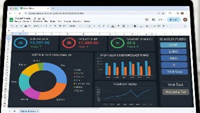Open the 123 number format dropdown
The height and width of the screenshot is (113, 200).
[64, 26]
